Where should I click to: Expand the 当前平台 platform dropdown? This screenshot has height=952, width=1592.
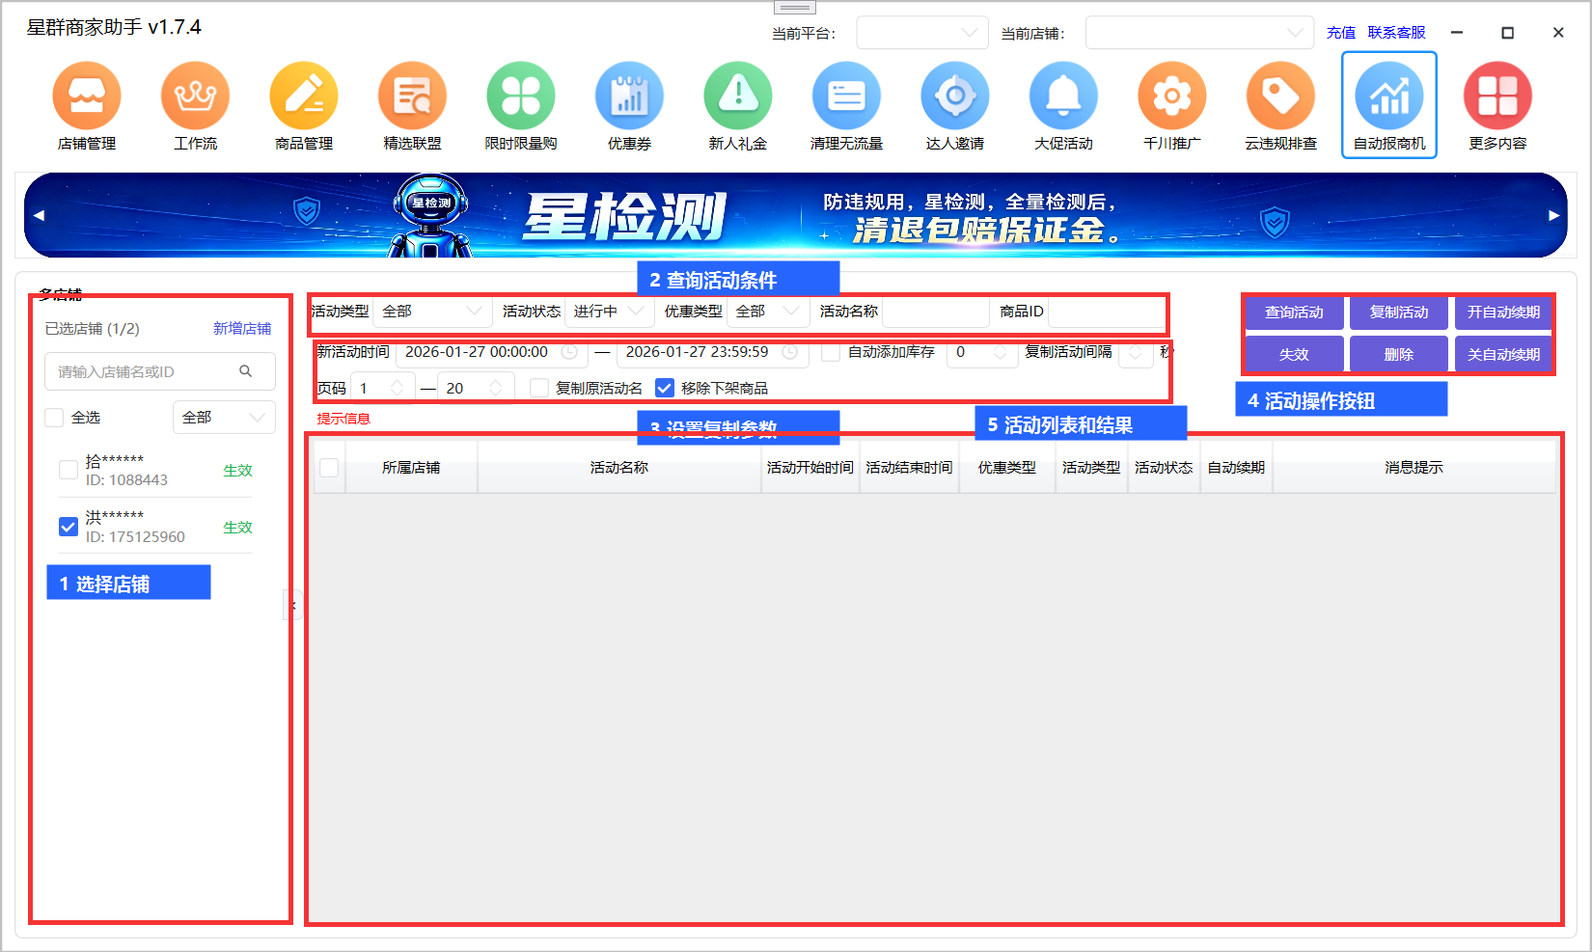click(922, 33)
